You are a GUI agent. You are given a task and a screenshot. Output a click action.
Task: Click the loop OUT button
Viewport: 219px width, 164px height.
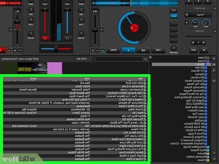[193, 50]
